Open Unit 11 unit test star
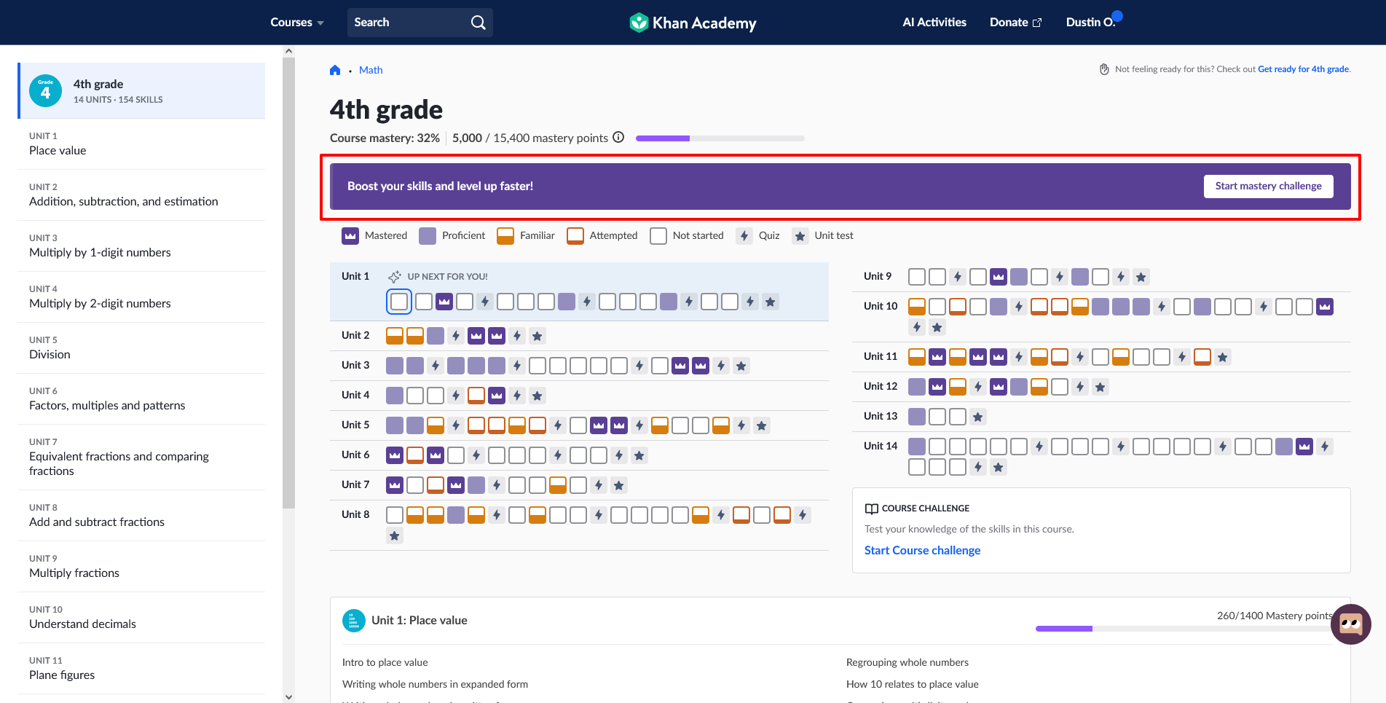Image resolution: width=1386 pixels, height=703 pixels. pyautogui.click(x=1222, y=357)
